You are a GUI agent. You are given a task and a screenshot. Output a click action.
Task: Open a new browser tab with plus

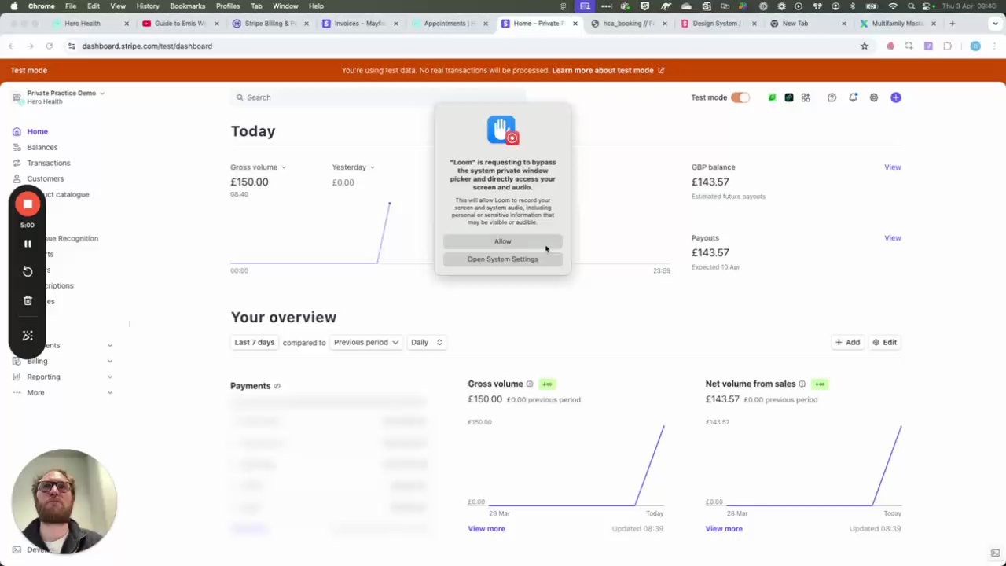pyautogui.click(x=953, y=24)
